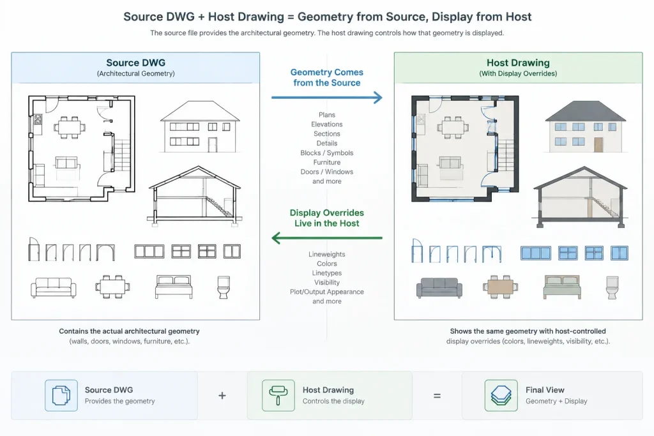Screen dimensions: 654x436
Task: Click the 'Geometry Comes from the Source' heading
Action: (x=327, y=77)
